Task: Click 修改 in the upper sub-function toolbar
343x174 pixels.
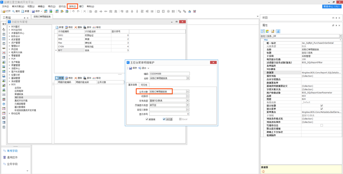Action: click(x=69, y=27)
